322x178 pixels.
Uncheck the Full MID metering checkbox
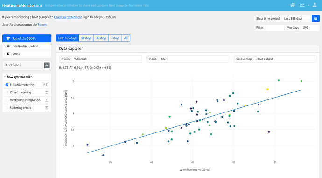point(7,85)
